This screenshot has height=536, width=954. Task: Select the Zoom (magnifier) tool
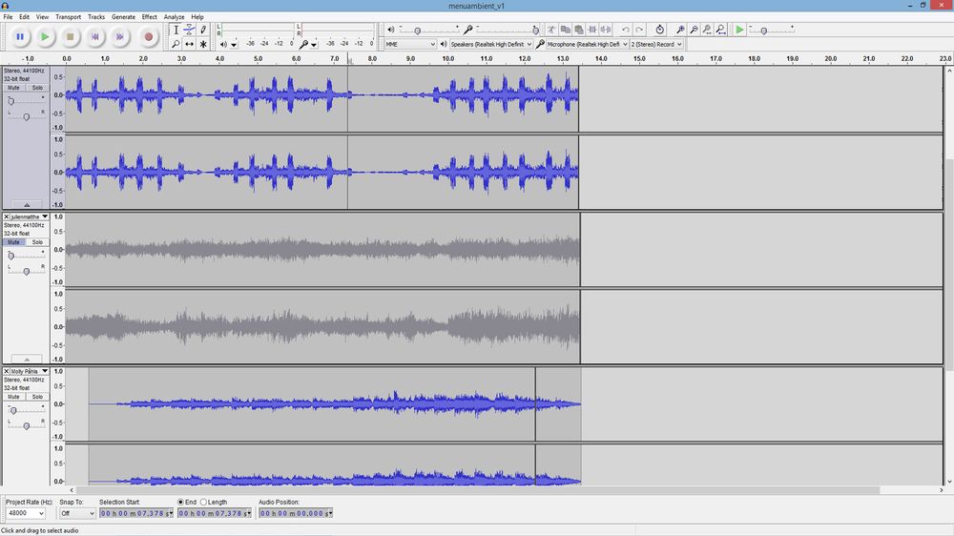(176, 44)
